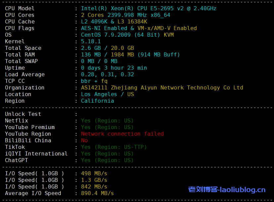Screen dimensions: 274x202
Task: Click the laoliublog.cn watermark link
Action: coord(227,190)
